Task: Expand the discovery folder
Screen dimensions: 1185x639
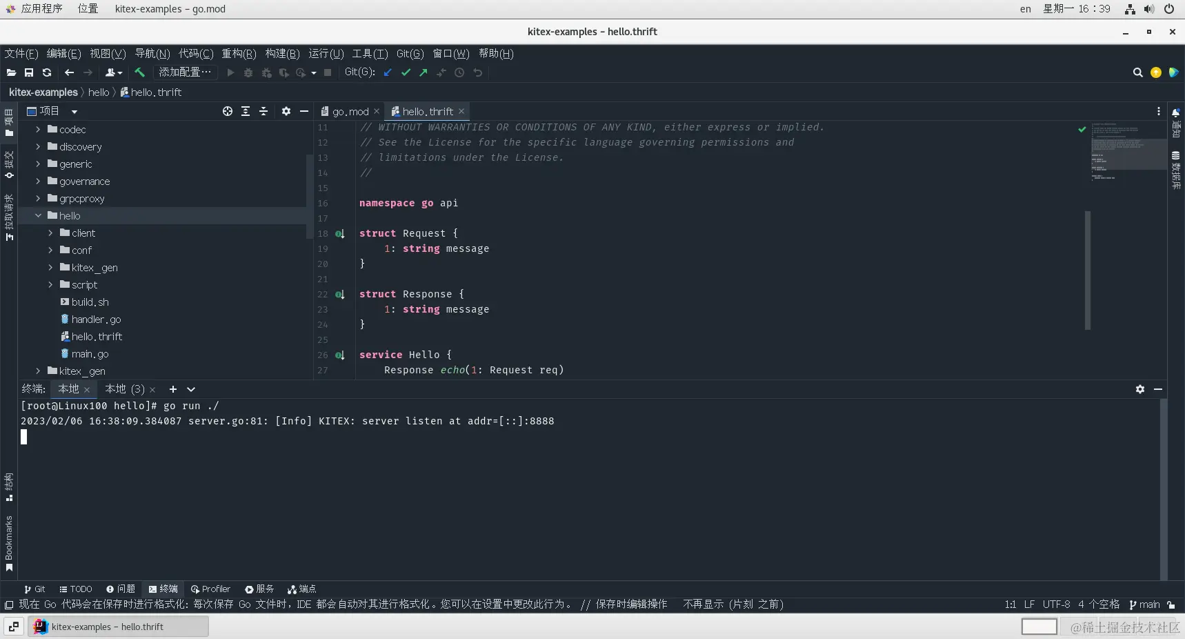Action: point(38,147)
